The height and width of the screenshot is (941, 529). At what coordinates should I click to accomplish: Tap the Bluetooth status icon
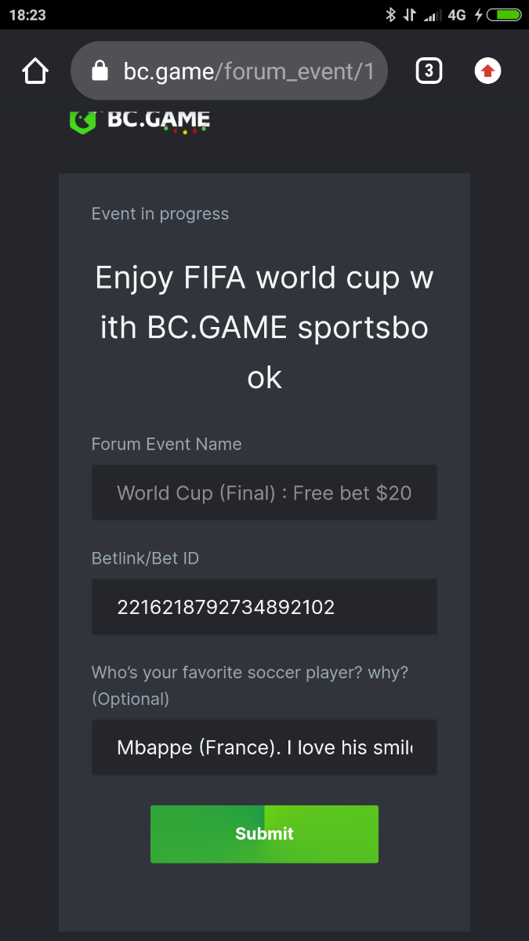coord(390,15)
